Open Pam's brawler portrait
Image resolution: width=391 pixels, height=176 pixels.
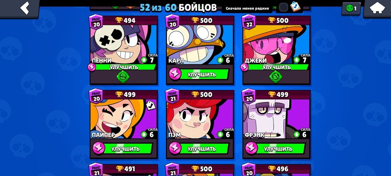click(200, 119)
